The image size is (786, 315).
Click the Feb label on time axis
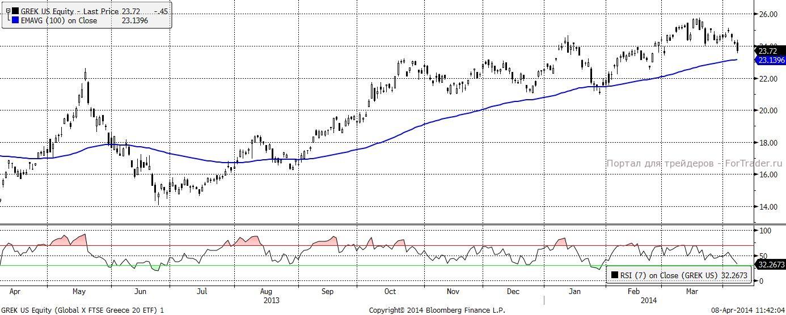click(x=633, y=292)
